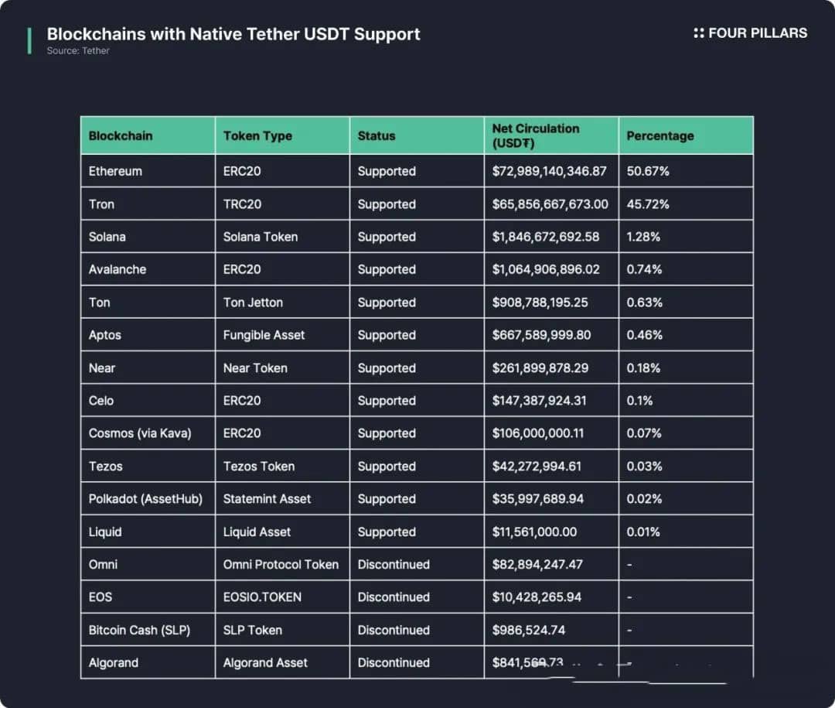This screenshot has height=708, width=835.
Task: Click the Token Type column header
Action: click(x=257, y=135)
